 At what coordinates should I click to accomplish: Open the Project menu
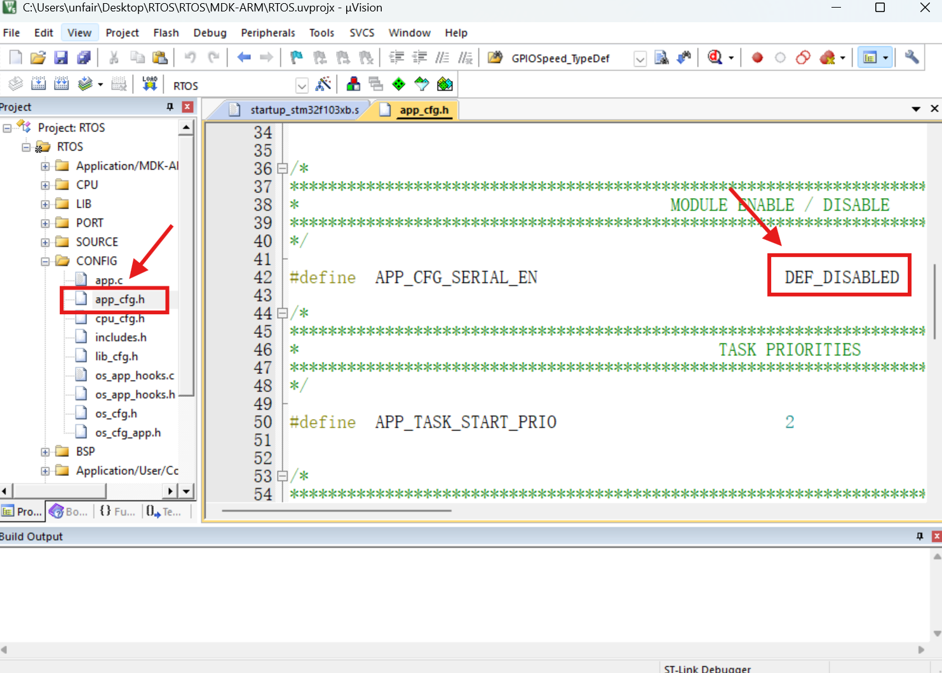[122, 32]
